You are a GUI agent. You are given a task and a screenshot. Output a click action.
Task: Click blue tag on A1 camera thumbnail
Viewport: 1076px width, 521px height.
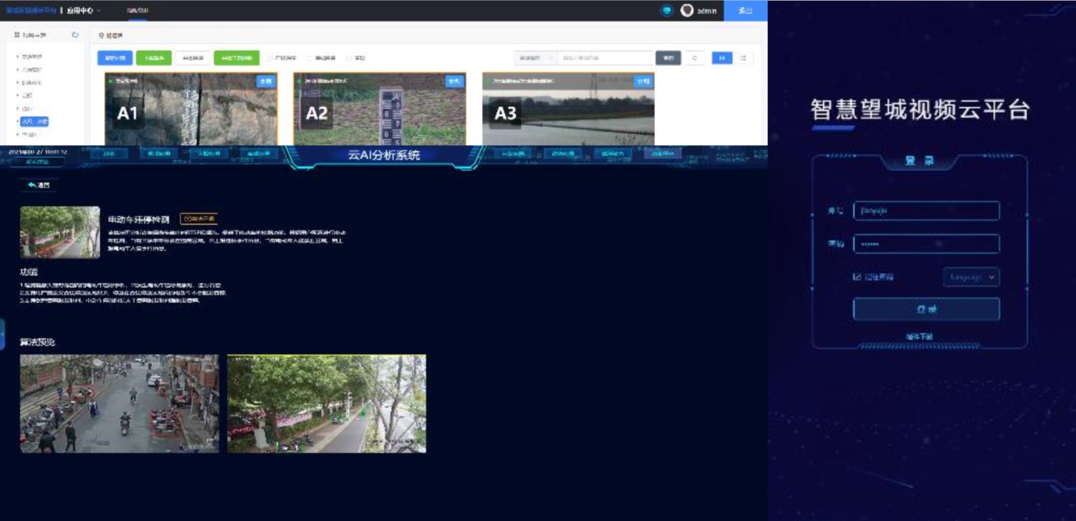[266, 81]
